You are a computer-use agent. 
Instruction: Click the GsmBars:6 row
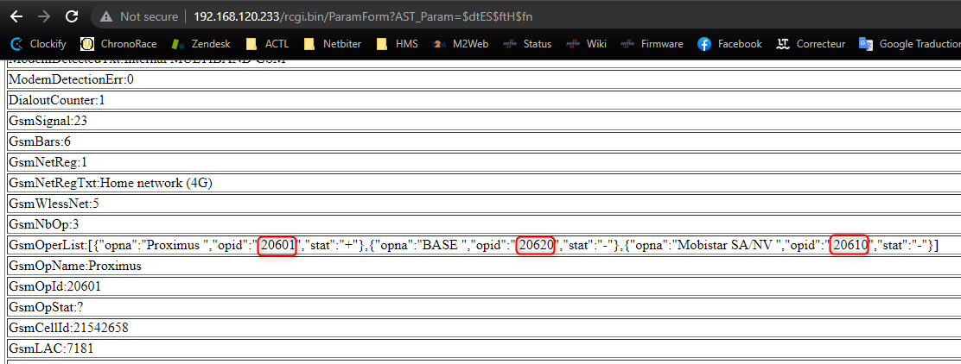point(484,142)
